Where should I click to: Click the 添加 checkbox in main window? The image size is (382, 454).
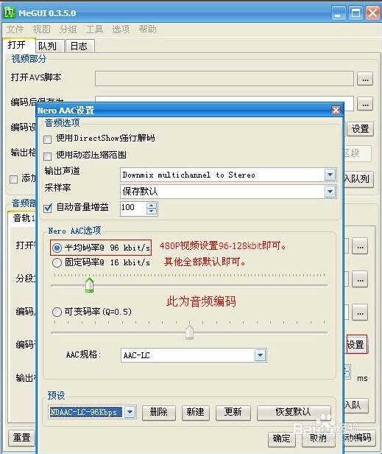(13, 179)
